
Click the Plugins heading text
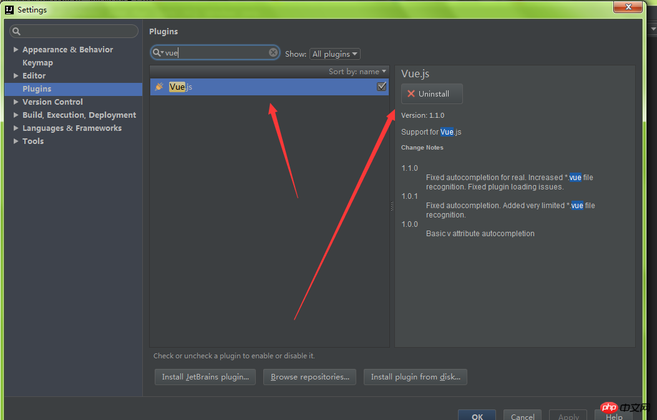[x=163, y=31]
